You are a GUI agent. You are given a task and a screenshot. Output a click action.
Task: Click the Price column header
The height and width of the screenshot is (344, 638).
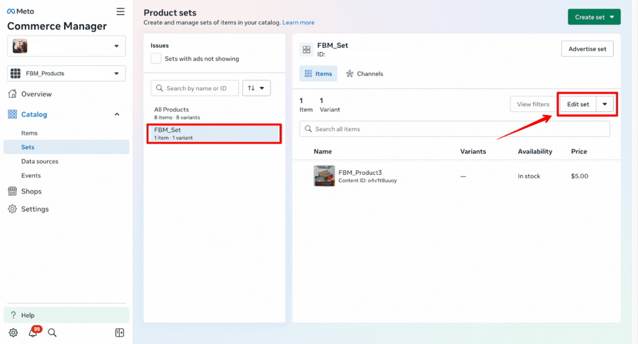(579, 152)
